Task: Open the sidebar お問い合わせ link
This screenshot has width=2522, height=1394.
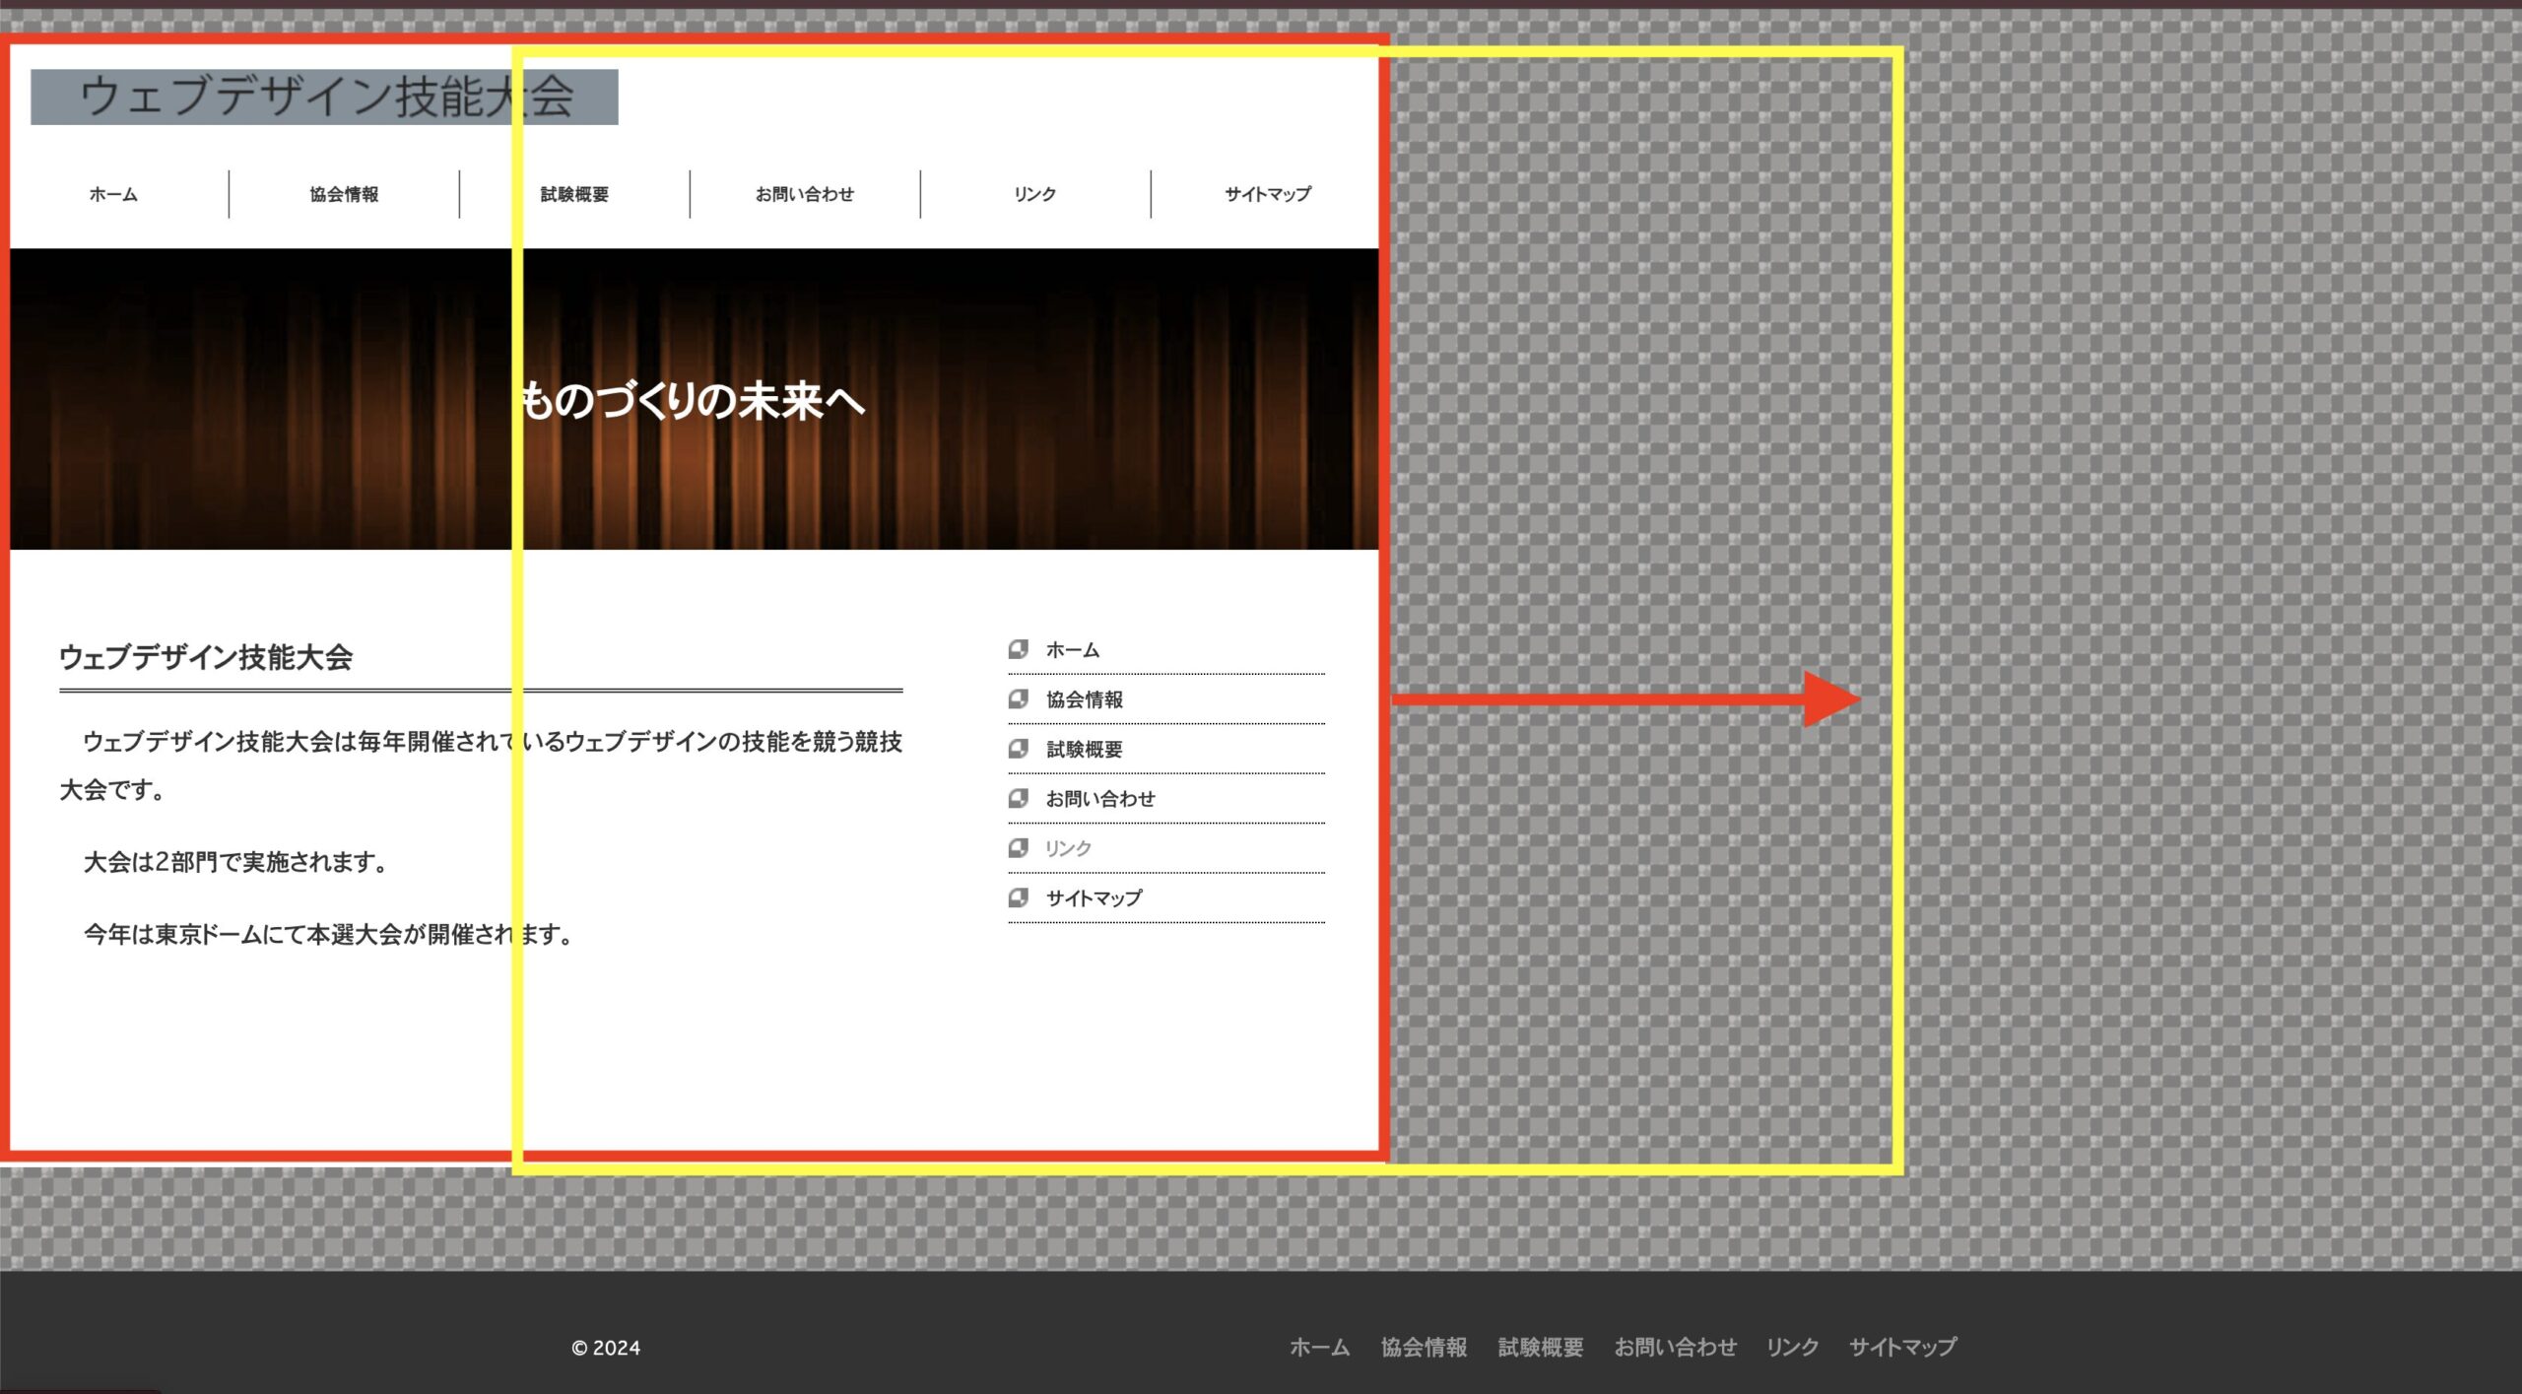Action: point(1100,799)
